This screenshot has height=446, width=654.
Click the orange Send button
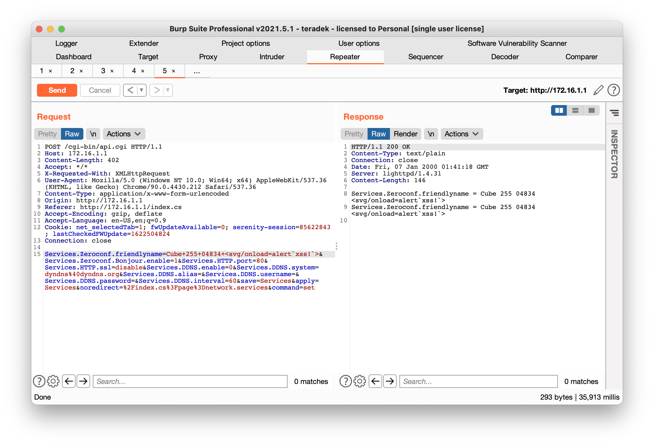(57, 90)
